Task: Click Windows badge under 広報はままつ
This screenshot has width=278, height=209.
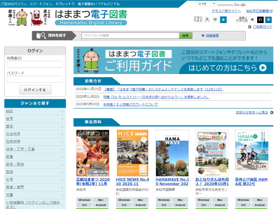Action: pyautogui.click(x=84, y=200)
